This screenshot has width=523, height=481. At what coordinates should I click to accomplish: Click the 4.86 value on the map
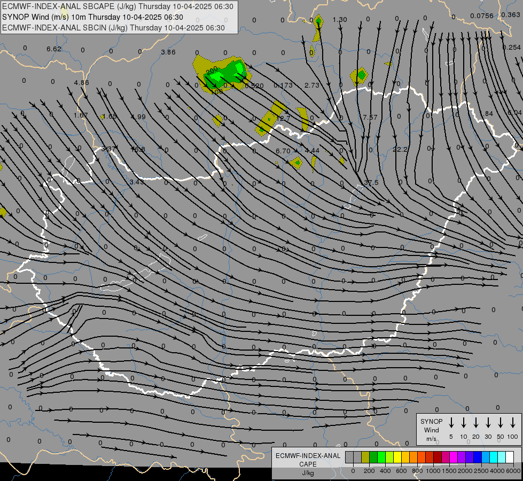click(x=81, y=83)
